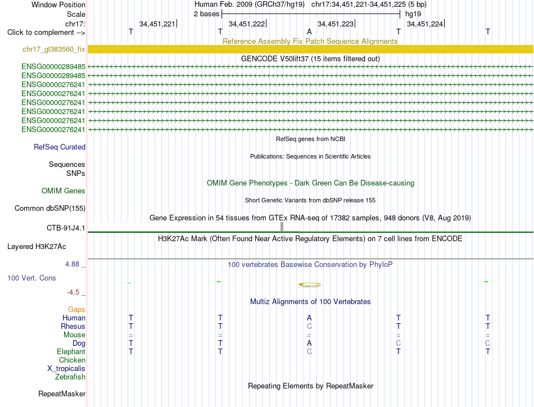Click the X_tropicalis species label
This screenshot has height=407, width=534.
(66, 369)
